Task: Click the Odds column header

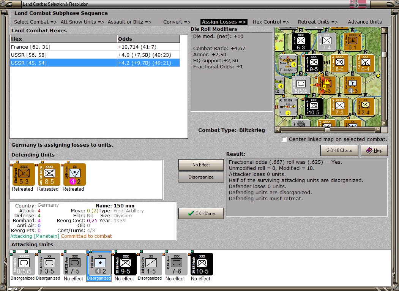Action: [148, 39]
